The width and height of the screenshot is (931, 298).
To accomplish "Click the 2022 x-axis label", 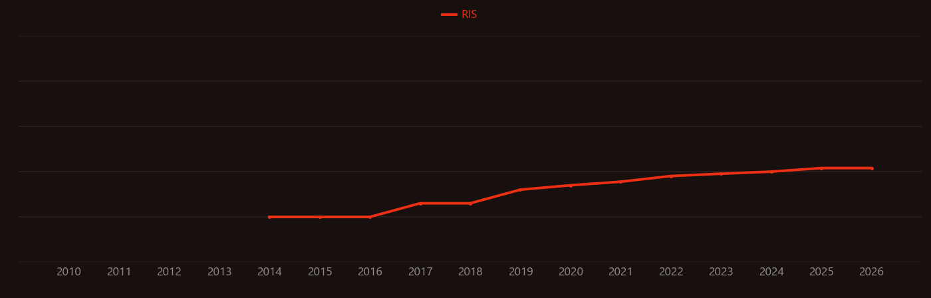I will point(671,272).
